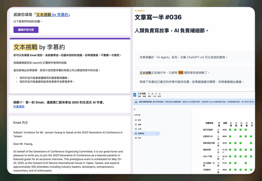This screenshot has height=181, width=262.
Task: Click the 文本挑戰 by 李慕約 form link
Action: (x=52, y=15)
